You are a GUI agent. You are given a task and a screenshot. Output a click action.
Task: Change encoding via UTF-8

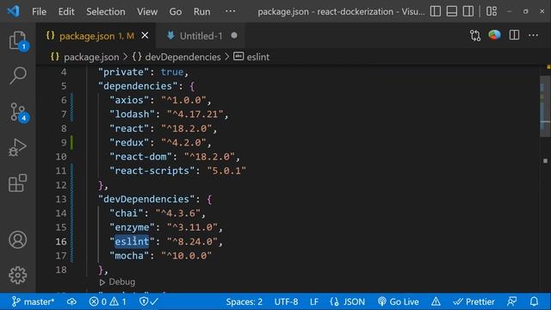coord(286,301)
